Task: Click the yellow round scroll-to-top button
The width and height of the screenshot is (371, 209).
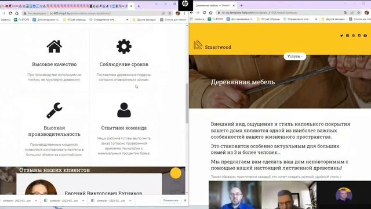Action: [176, 173]
